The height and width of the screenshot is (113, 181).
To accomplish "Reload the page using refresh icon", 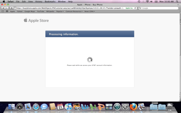I will (x=135, y=8).
